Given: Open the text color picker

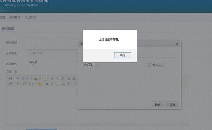Looking at the screenshot, I should coord(33,84).
